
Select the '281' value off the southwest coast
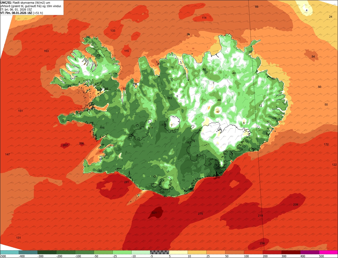pyautogui.click(x=126, y=182)
